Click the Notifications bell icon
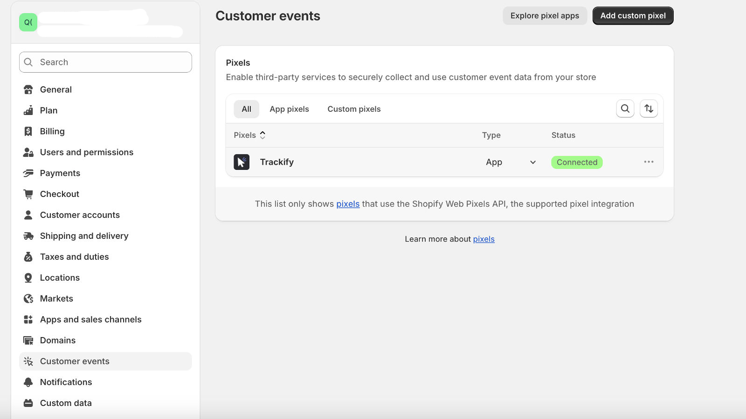Screen dimensions: 746x419 coord(28,382)
